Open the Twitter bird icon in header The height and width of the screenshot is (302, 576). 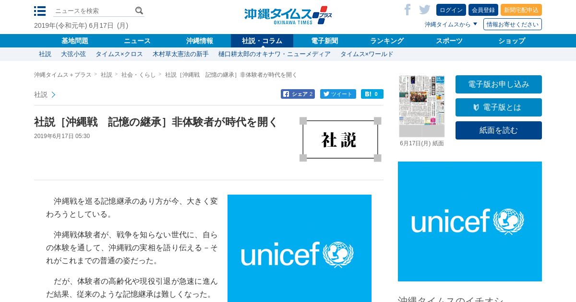click(x=424, y=10)
